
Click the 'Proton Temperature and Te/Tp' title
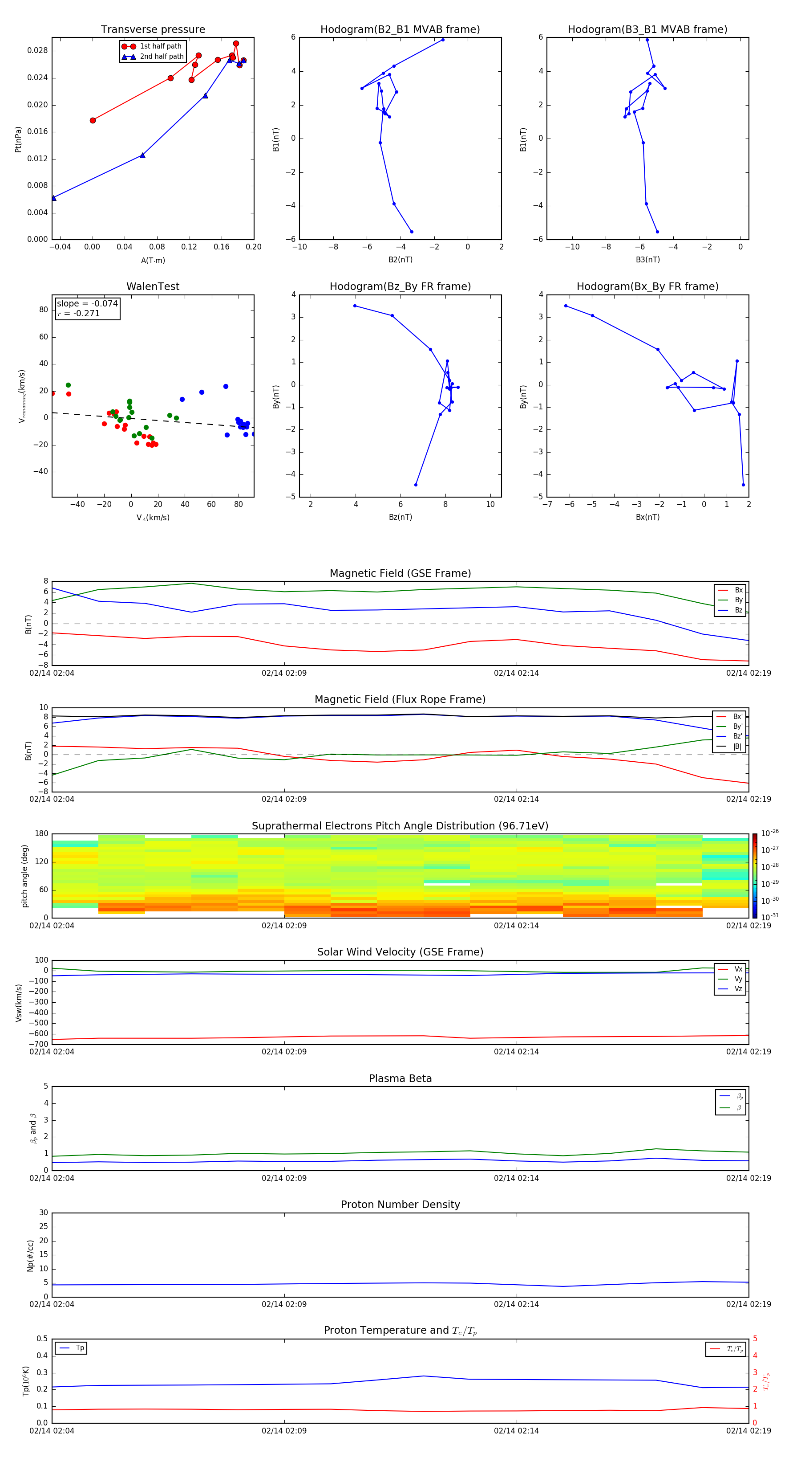point(400,1331)
